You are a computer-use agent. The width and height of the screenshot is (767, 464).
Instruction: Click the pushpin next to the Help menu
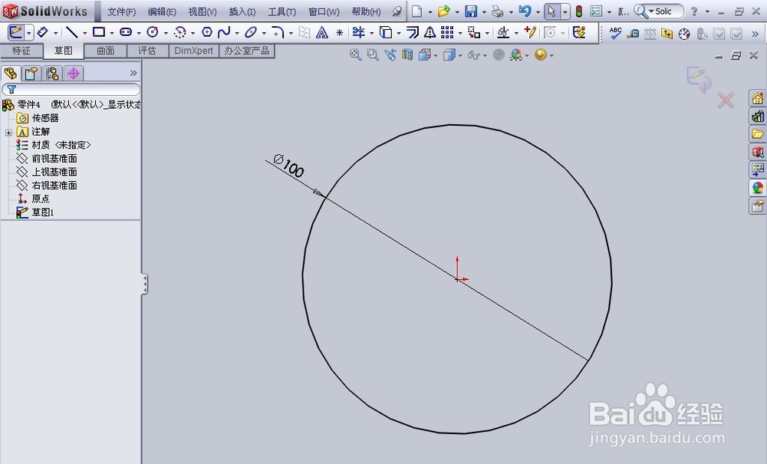pyautogui.click(x=397, y=12)
